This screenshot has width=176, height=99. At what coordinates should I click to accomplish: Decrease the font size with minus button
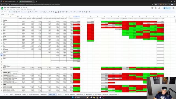point(42,12)
